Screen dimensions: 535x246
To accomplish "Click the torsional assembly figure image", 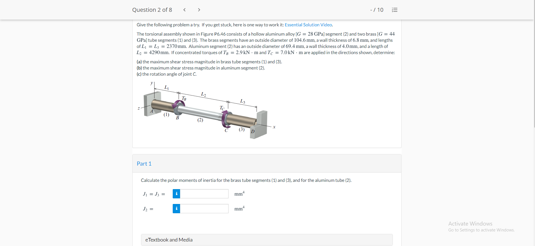I will pos(207,110).
